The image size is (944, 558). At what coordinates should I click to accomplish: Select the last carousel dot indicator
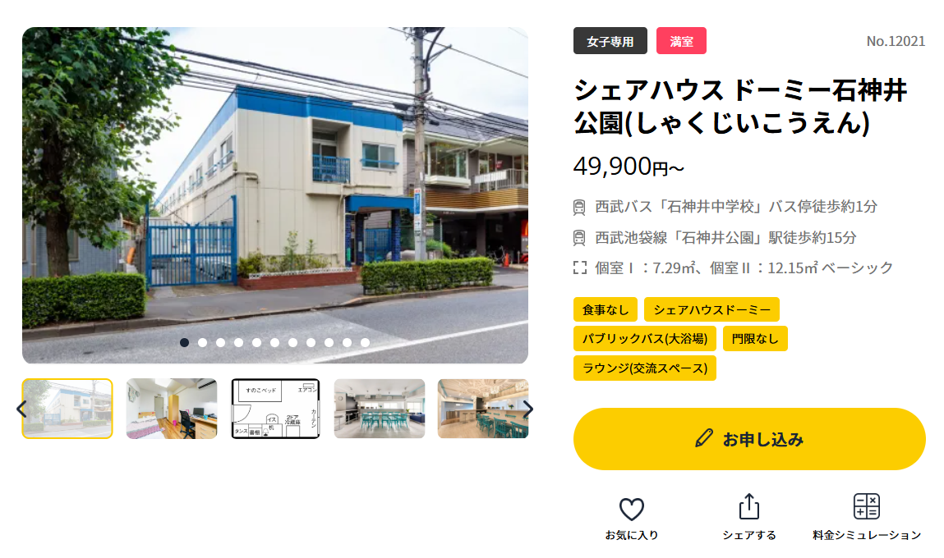pos(365,342)
